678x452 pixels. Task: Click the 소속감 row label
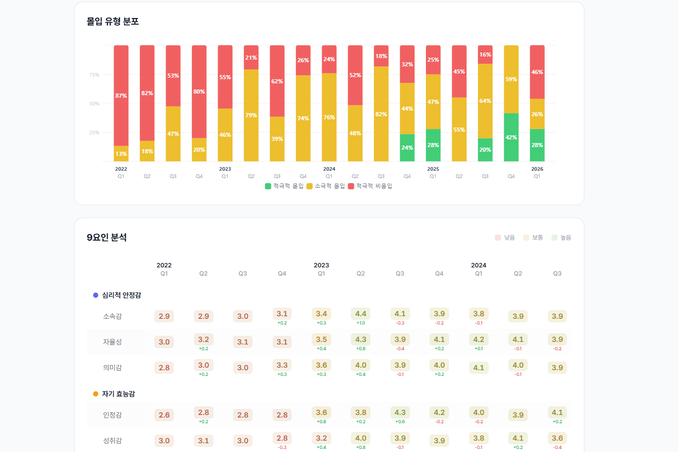pyautogui.click(x=112, y=316)
